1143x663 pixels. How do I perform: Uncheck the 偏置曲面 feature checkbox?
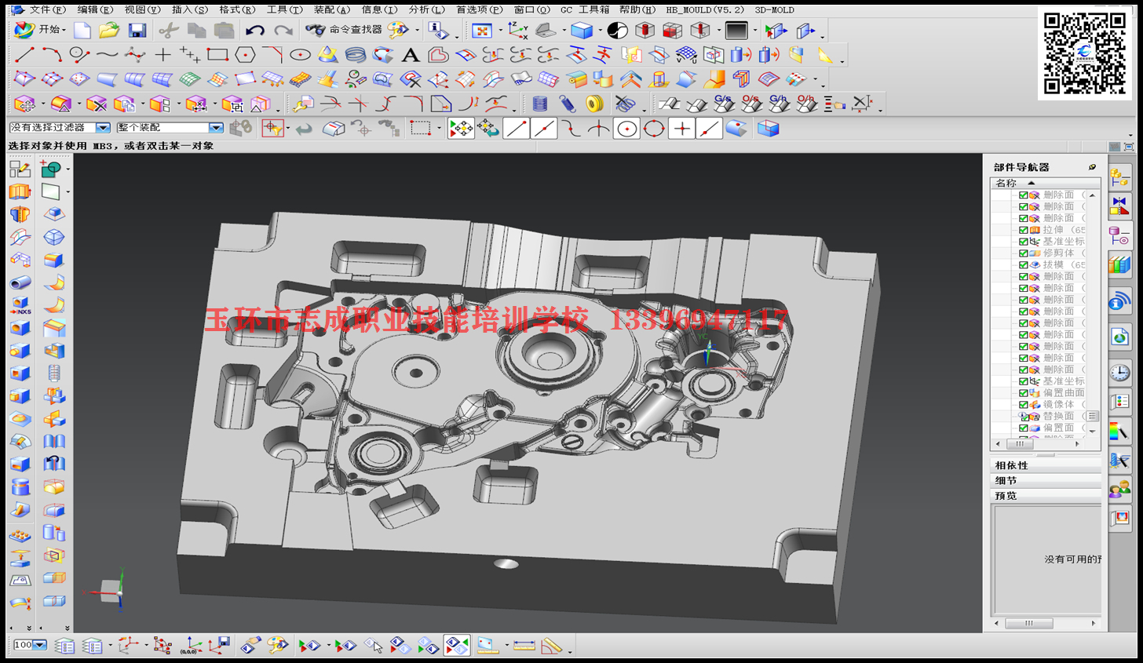point(1023,392)
